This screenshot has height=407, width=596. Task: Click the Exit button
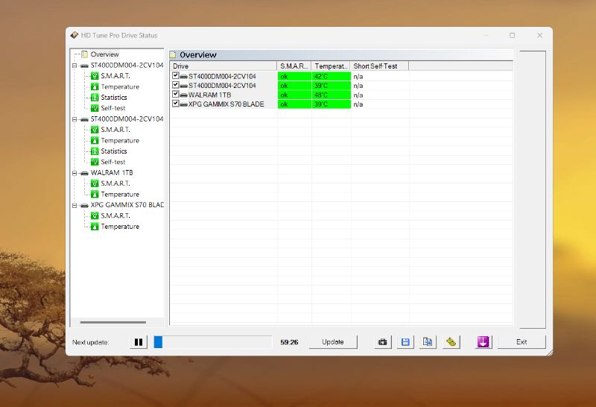(x=521, y=342)
